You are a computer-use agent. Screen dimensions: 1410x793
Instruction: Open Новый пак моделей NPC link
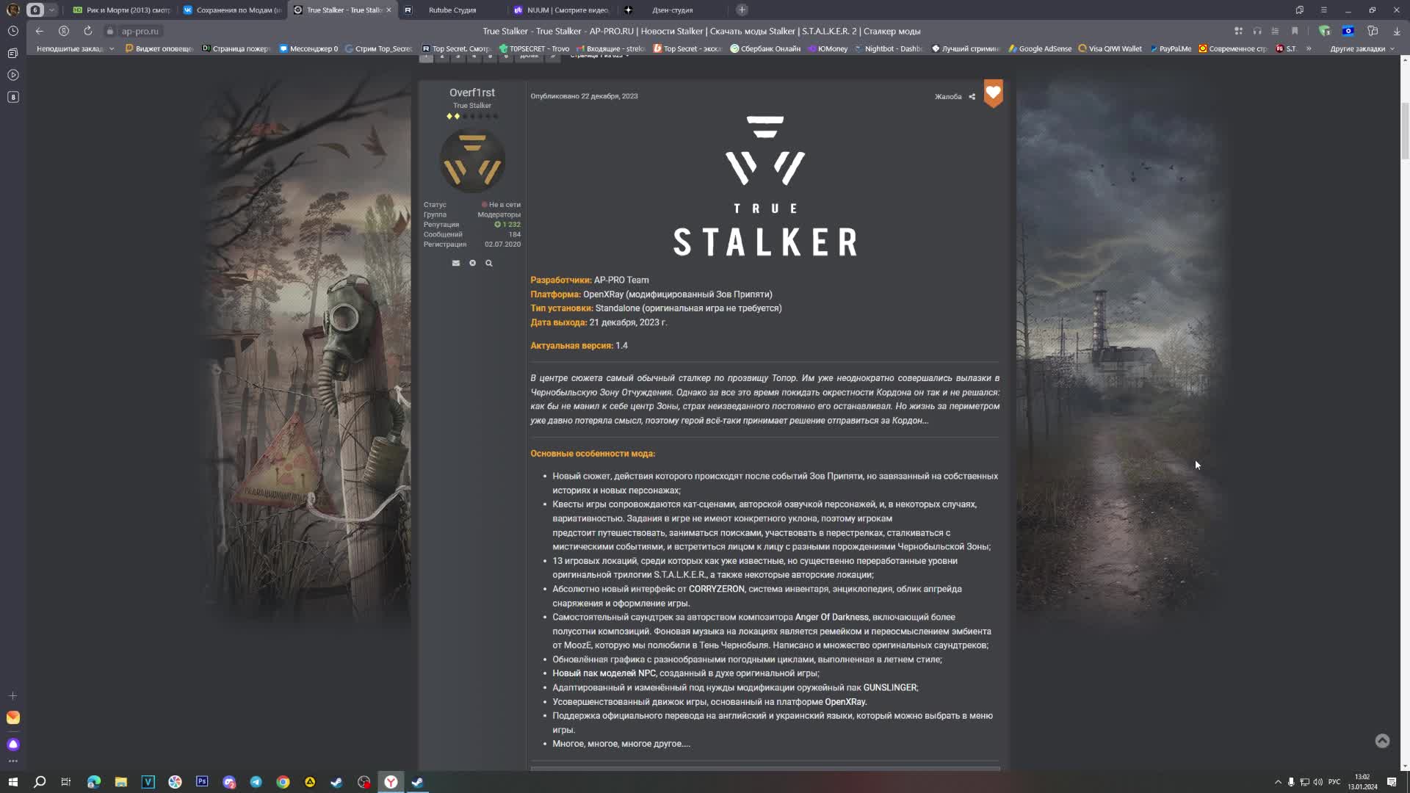point(604,673)
